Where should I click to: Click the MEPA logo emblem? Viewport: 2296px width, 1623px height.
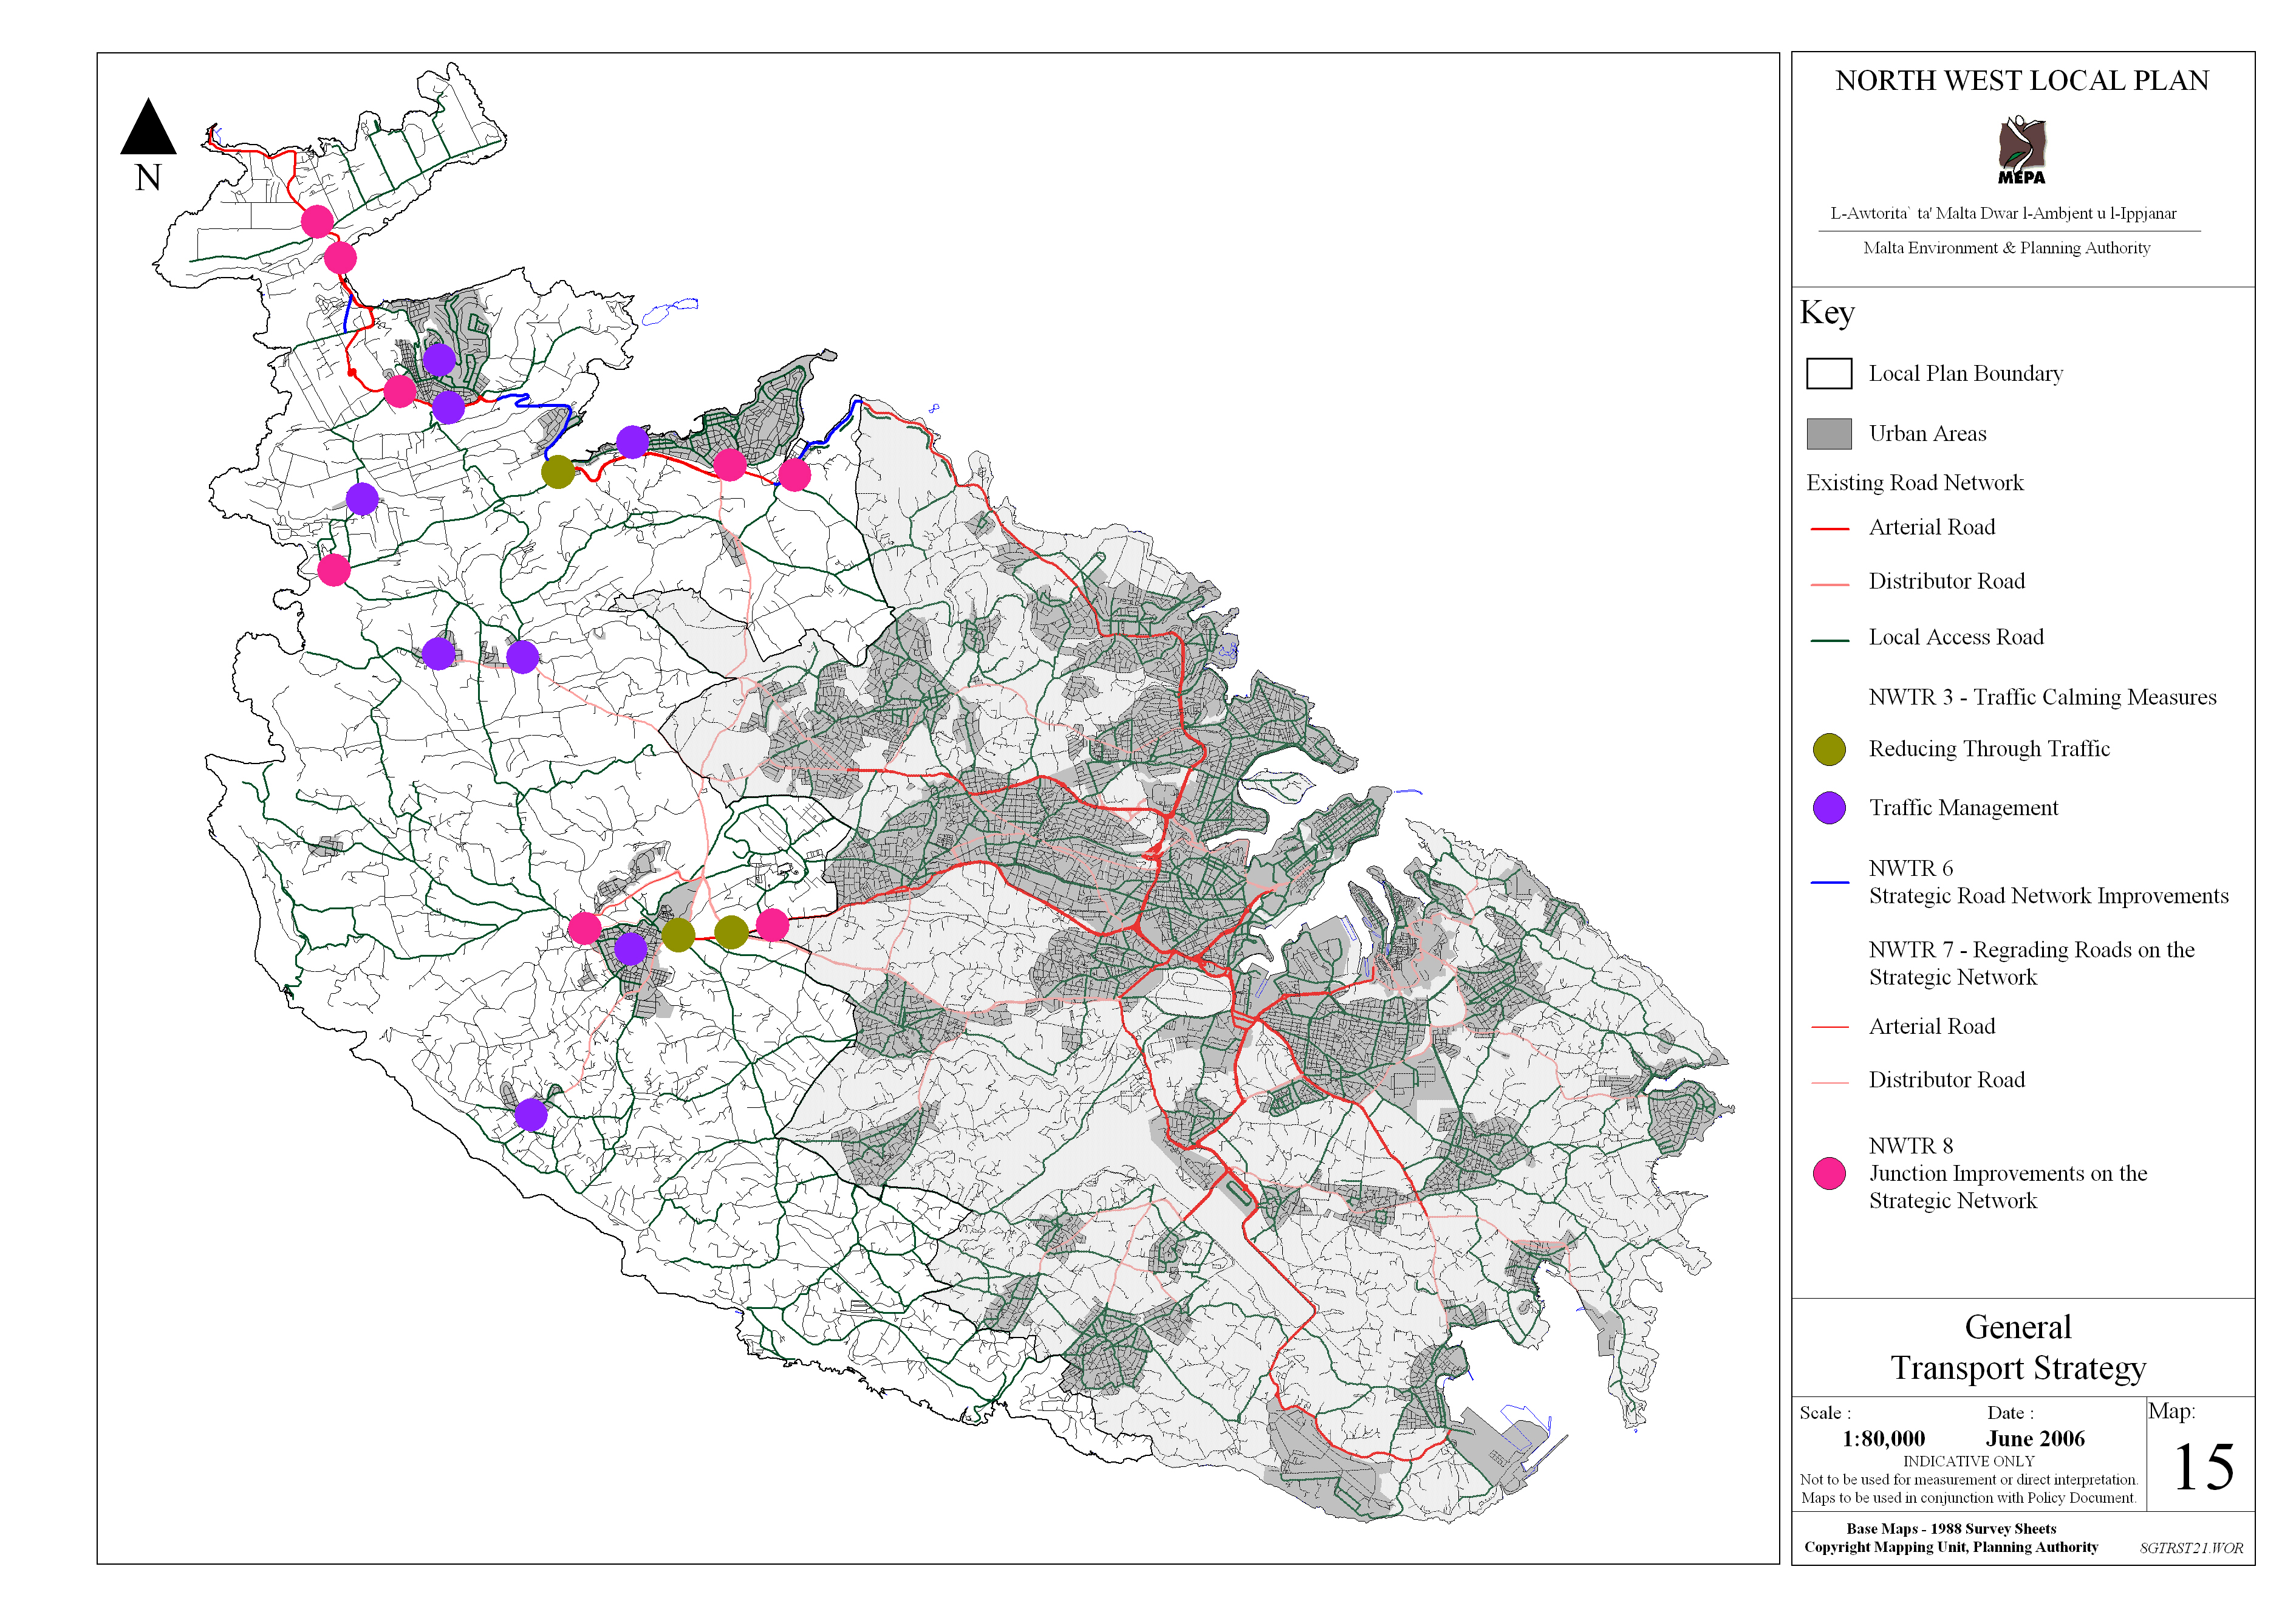click(2022, 150)
